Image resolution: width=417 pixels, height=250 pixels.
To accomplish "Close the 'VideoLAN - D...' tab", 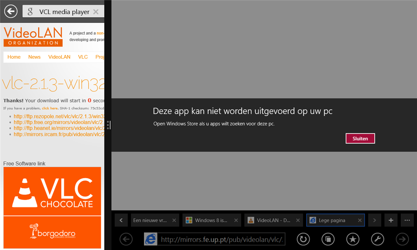I will click(x=298, y=220).
